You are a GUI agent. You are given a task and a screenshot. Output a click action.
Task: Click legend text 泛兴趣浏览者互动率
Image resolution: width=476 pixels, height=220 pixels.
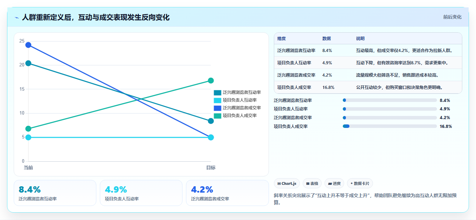[242, 93]
